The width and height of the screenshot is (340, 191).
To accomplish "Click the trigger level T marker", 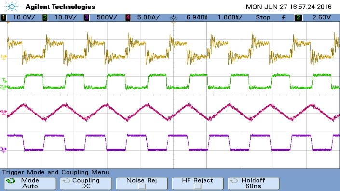I will pos(4,80).
